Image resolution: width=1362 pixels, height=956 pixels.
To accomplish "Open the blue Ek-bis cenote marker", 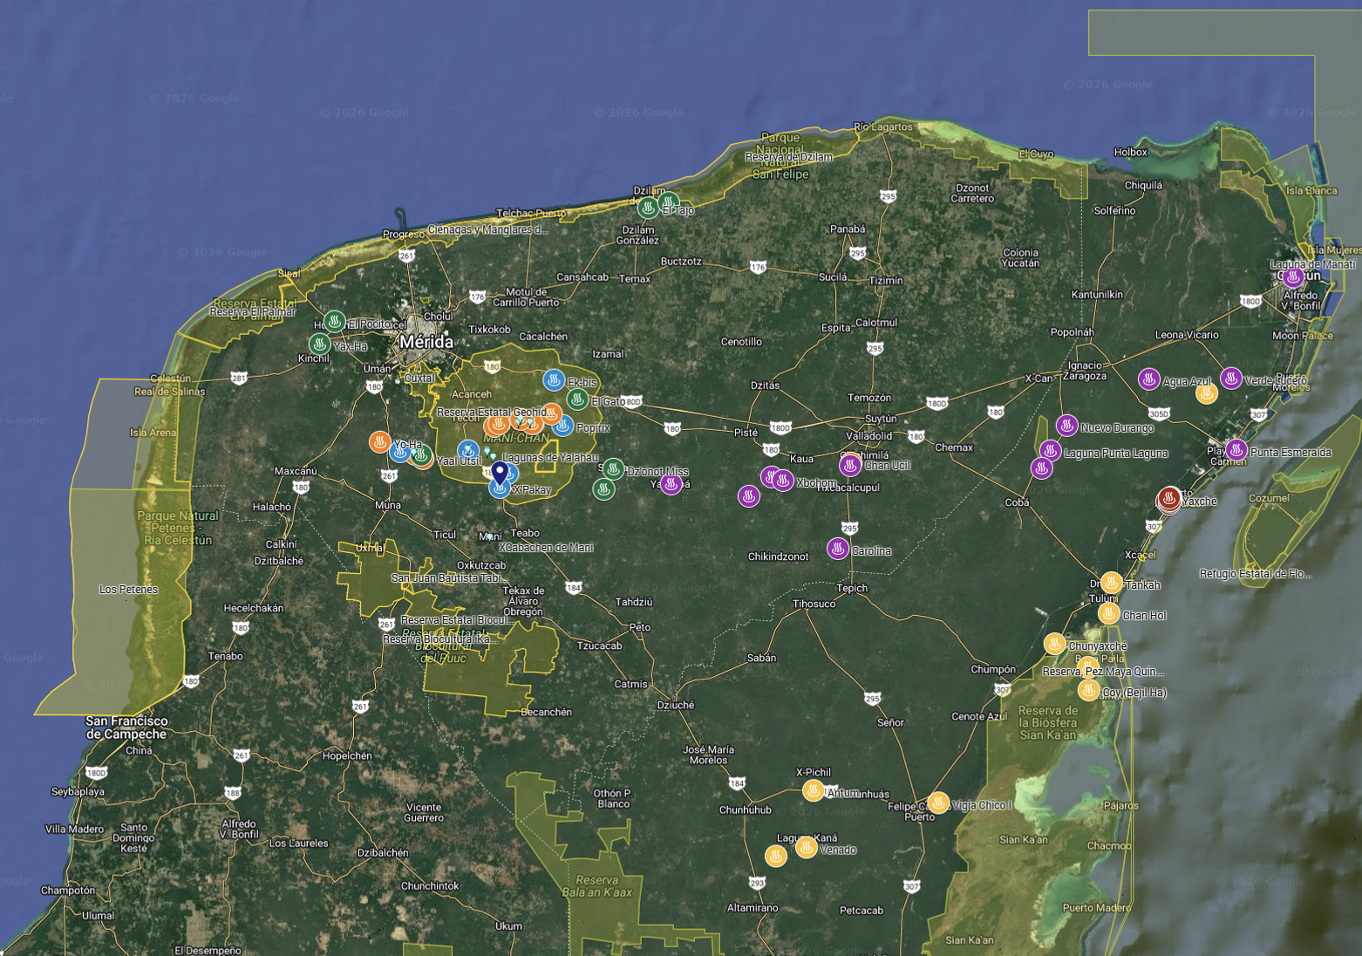I will (x=554, y=380).
